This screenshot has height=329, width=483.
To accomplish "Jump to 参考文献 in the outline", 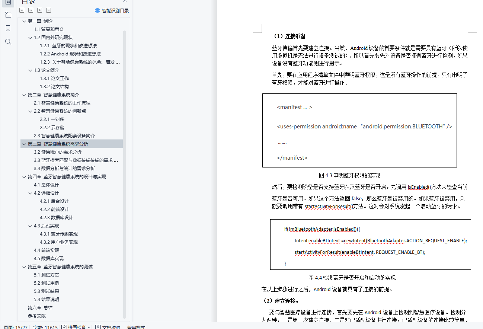I will click(37, 316).
